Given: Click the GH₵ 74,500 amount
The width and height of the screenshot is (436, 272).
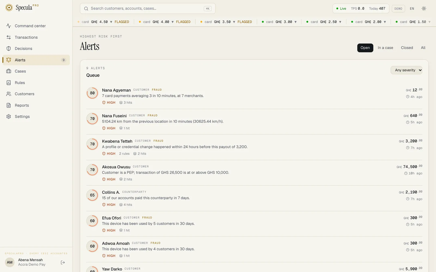Looking at the screenshot, I should point(410,167).
